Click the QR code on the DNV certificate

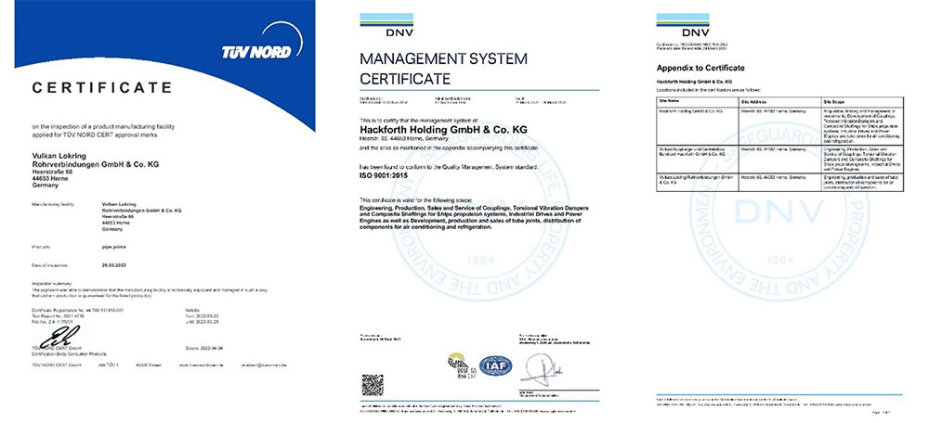tap(373, 385)
